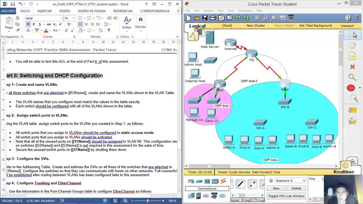
Task: Save the Packet Tracer network
Action: point(205,18)
